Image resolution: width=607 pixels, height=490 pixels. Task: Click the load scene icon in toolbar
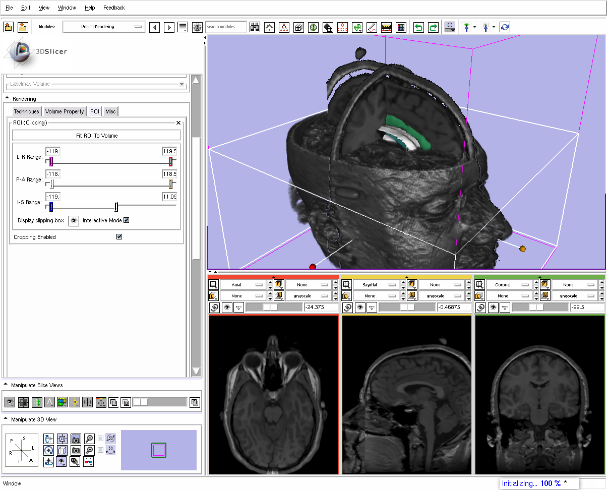(9, 27)
